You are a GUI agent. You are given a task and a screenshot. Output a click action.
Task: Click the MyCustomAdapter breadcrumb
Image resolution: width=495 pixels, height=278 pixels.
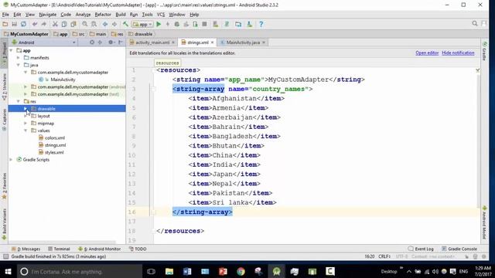[26, 34]
